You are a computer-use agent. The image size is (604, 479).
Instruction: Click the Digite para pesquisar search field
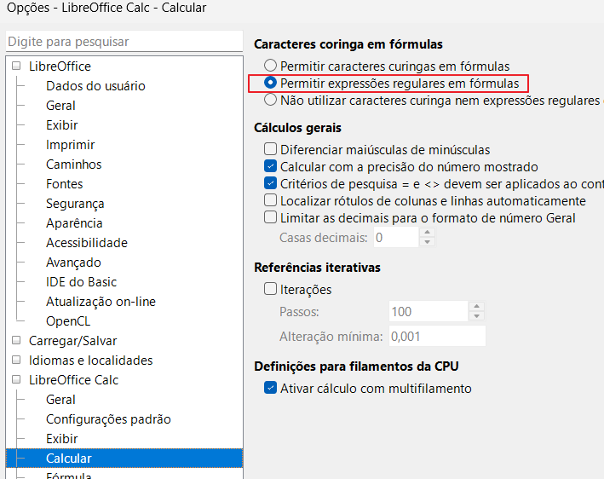coord(124,42)
